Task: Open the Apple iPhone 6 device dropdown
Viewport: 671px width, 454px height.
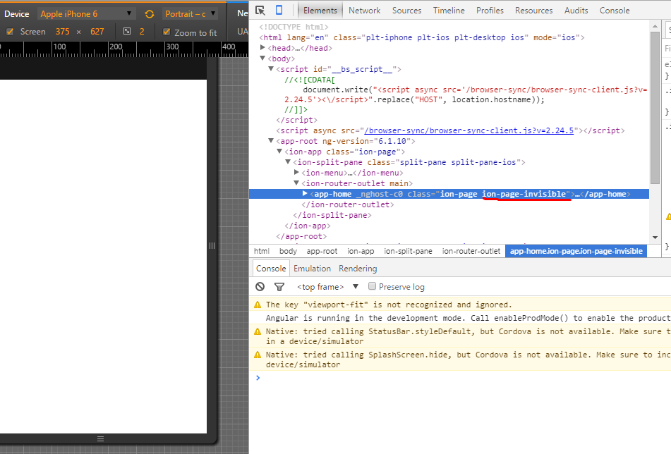Action: (87, 14)
